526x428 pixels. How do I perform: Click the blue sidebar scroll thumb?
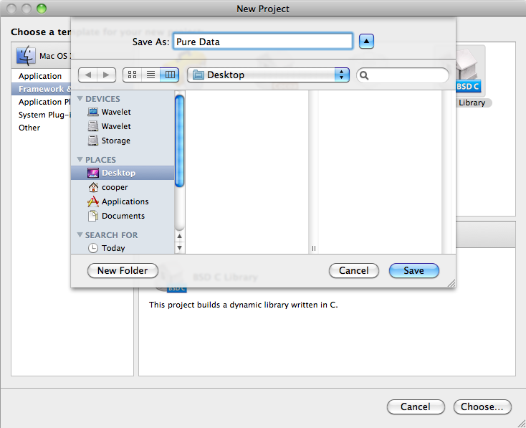point(179,141)
